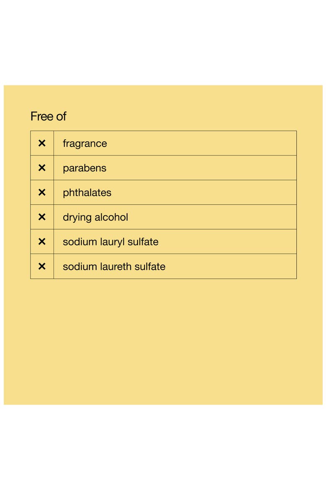Select the sodium lauryl sulfate label

[110, 242]
